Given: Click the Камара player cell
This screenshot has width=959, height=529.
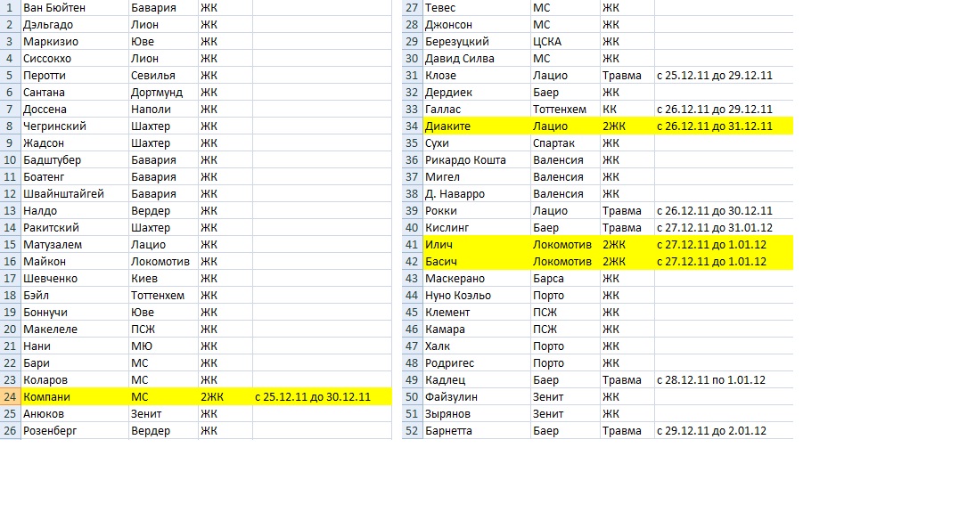Looking at the screenshot, I should click(477, 329).
